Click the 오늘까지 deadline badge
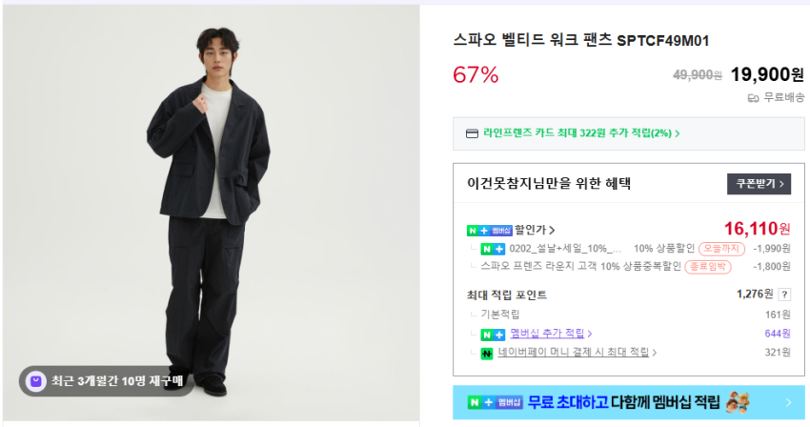The height and width of the screenshot is (427, 810). pyautogui.click(x=721, y=249)
